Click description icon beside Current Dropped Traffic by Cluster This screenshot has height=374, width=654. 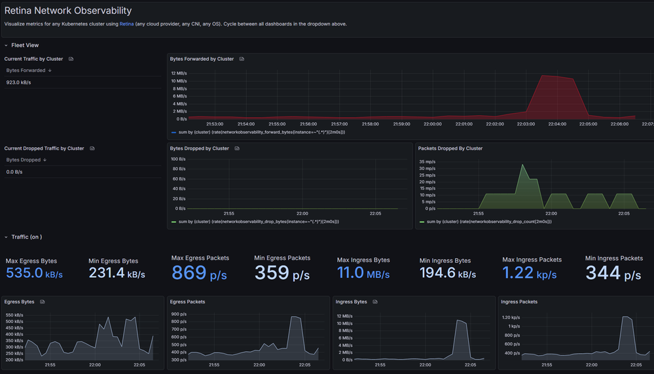[92, 148]
